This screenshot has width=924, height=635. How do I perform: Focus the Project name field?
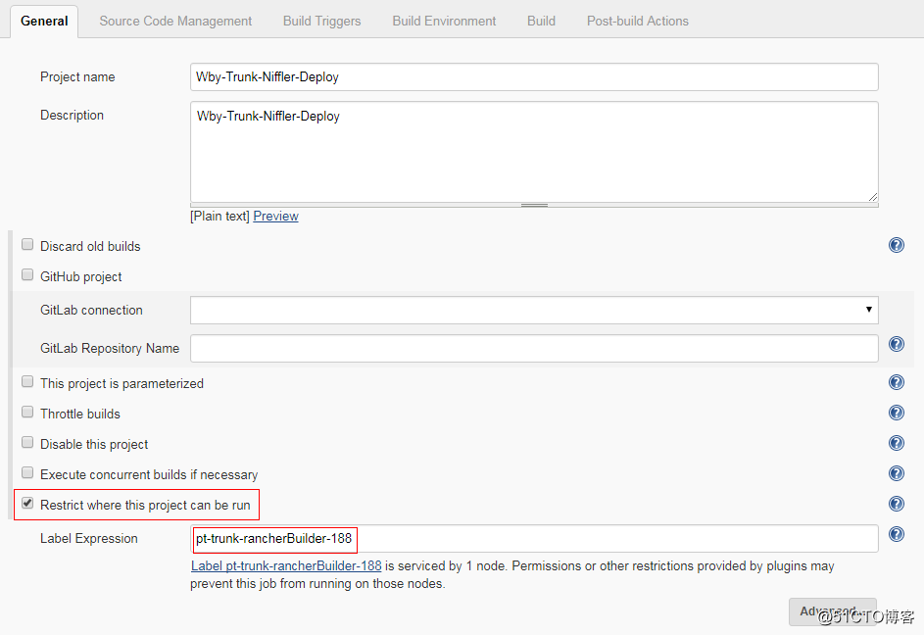coord(534,77)
